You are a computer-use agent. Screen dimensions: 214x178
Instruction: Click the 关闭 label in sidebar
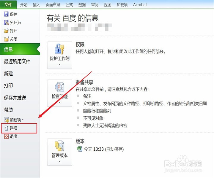[x=13, y=39]
